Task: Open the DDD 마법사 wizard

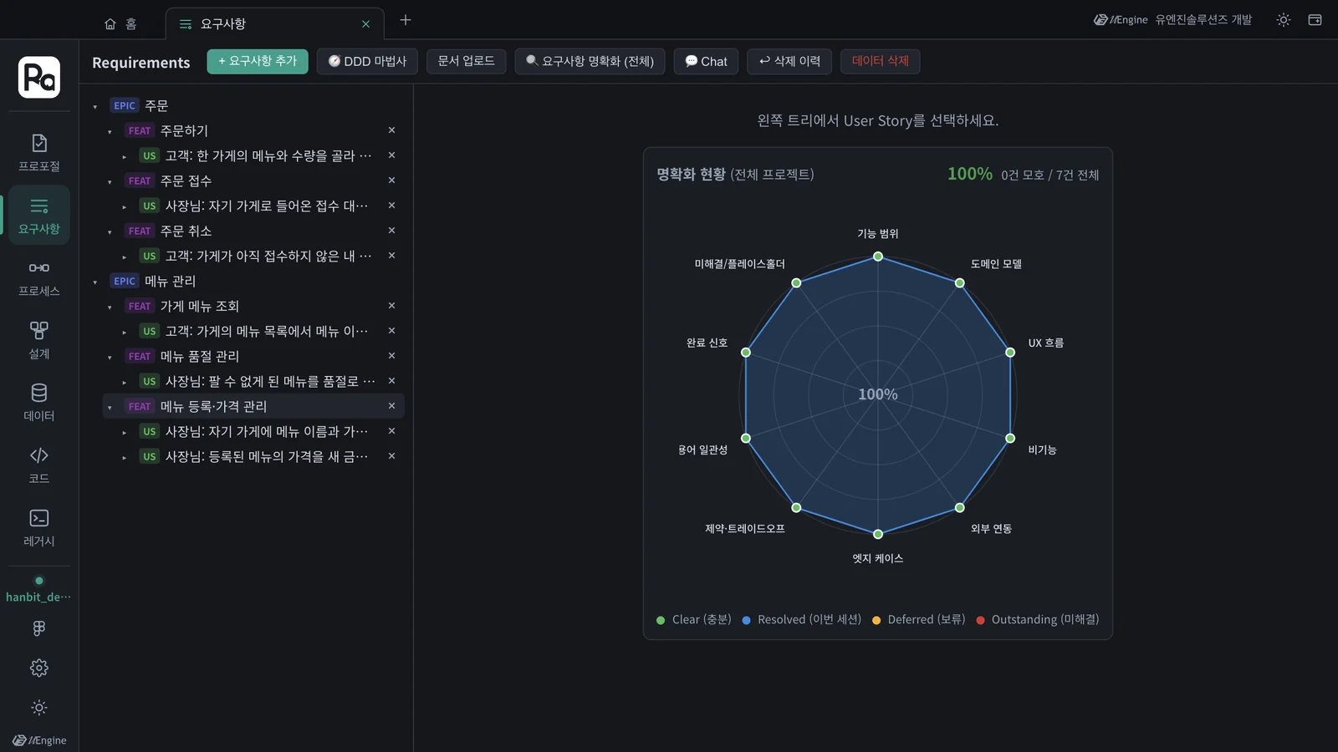Action: point(367,61)
